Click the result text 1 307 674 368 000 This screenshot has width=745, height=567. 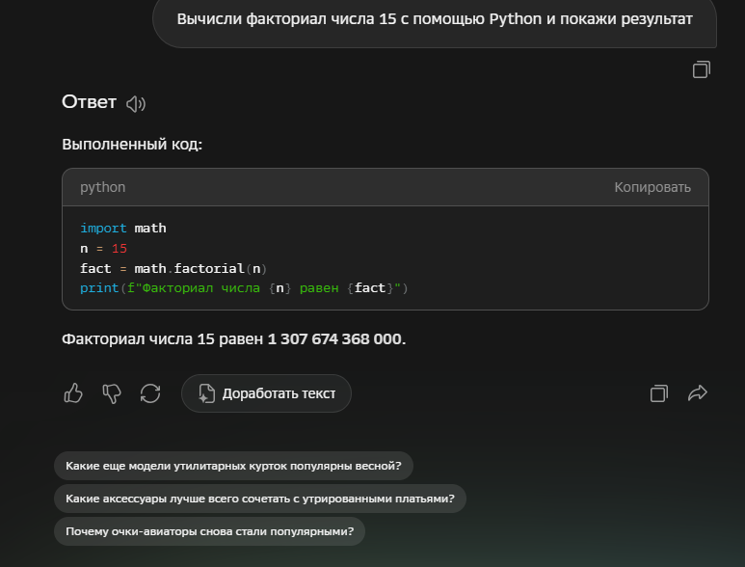click(335, 339)
